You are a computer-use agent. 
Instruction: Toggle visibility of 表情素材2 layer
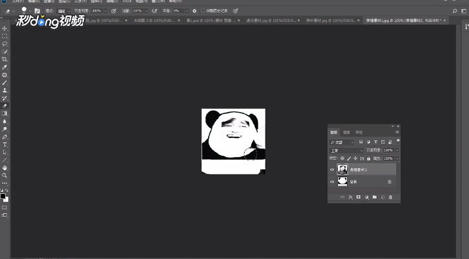(332, 170)
